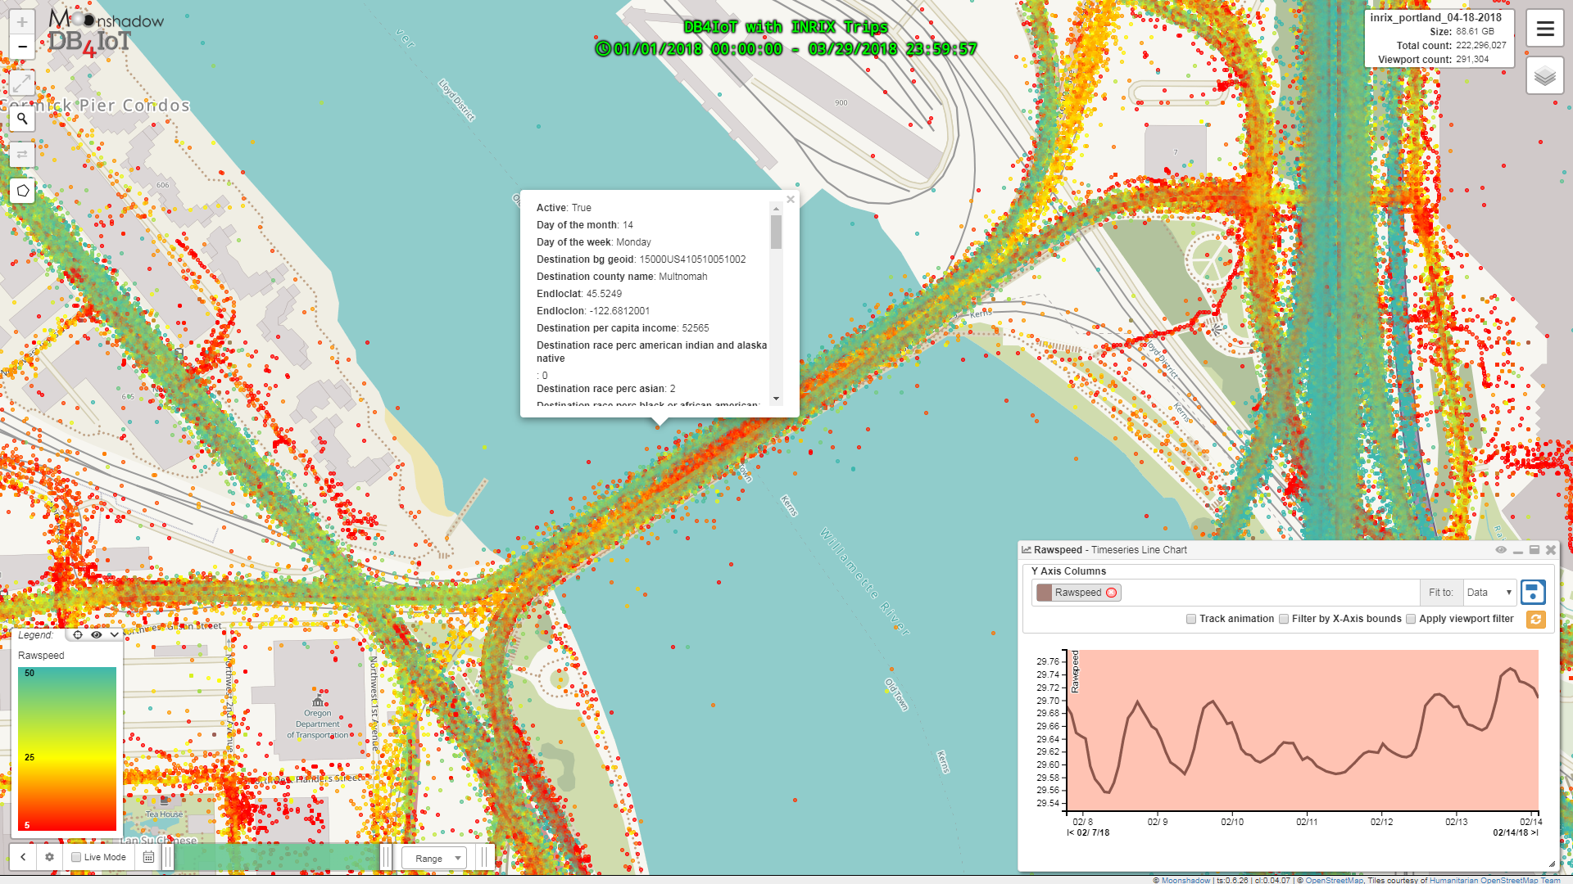Minimize the Rawspeed chart panel

[1518, 551]
